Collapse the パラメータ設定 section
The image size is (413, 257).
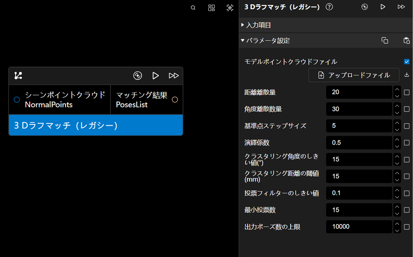click(x=243, y=40)
